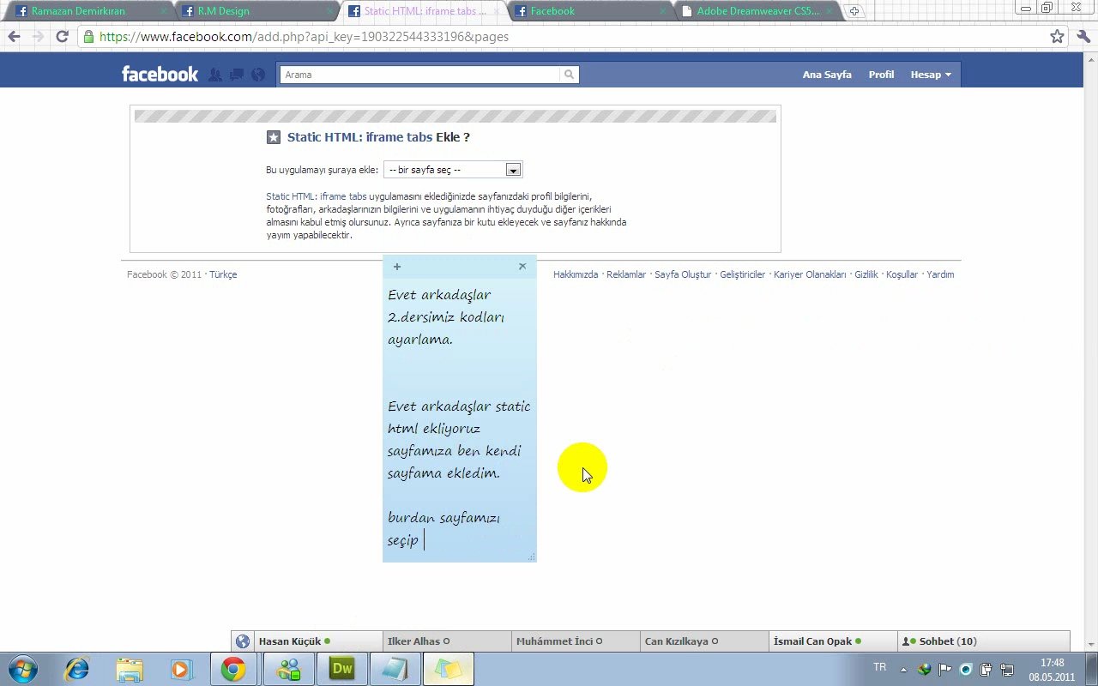Viewport: 1098px width, 686px height.
Task: Open chat with Can Kızılkaya
Action: [704, 641]
